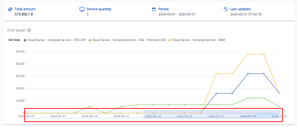Image resolution: width=298 pixels, height=127 pixels.
Task: Click the period range 2024-05-01 - 2024-05-31
Action: (x=177, y=14)
